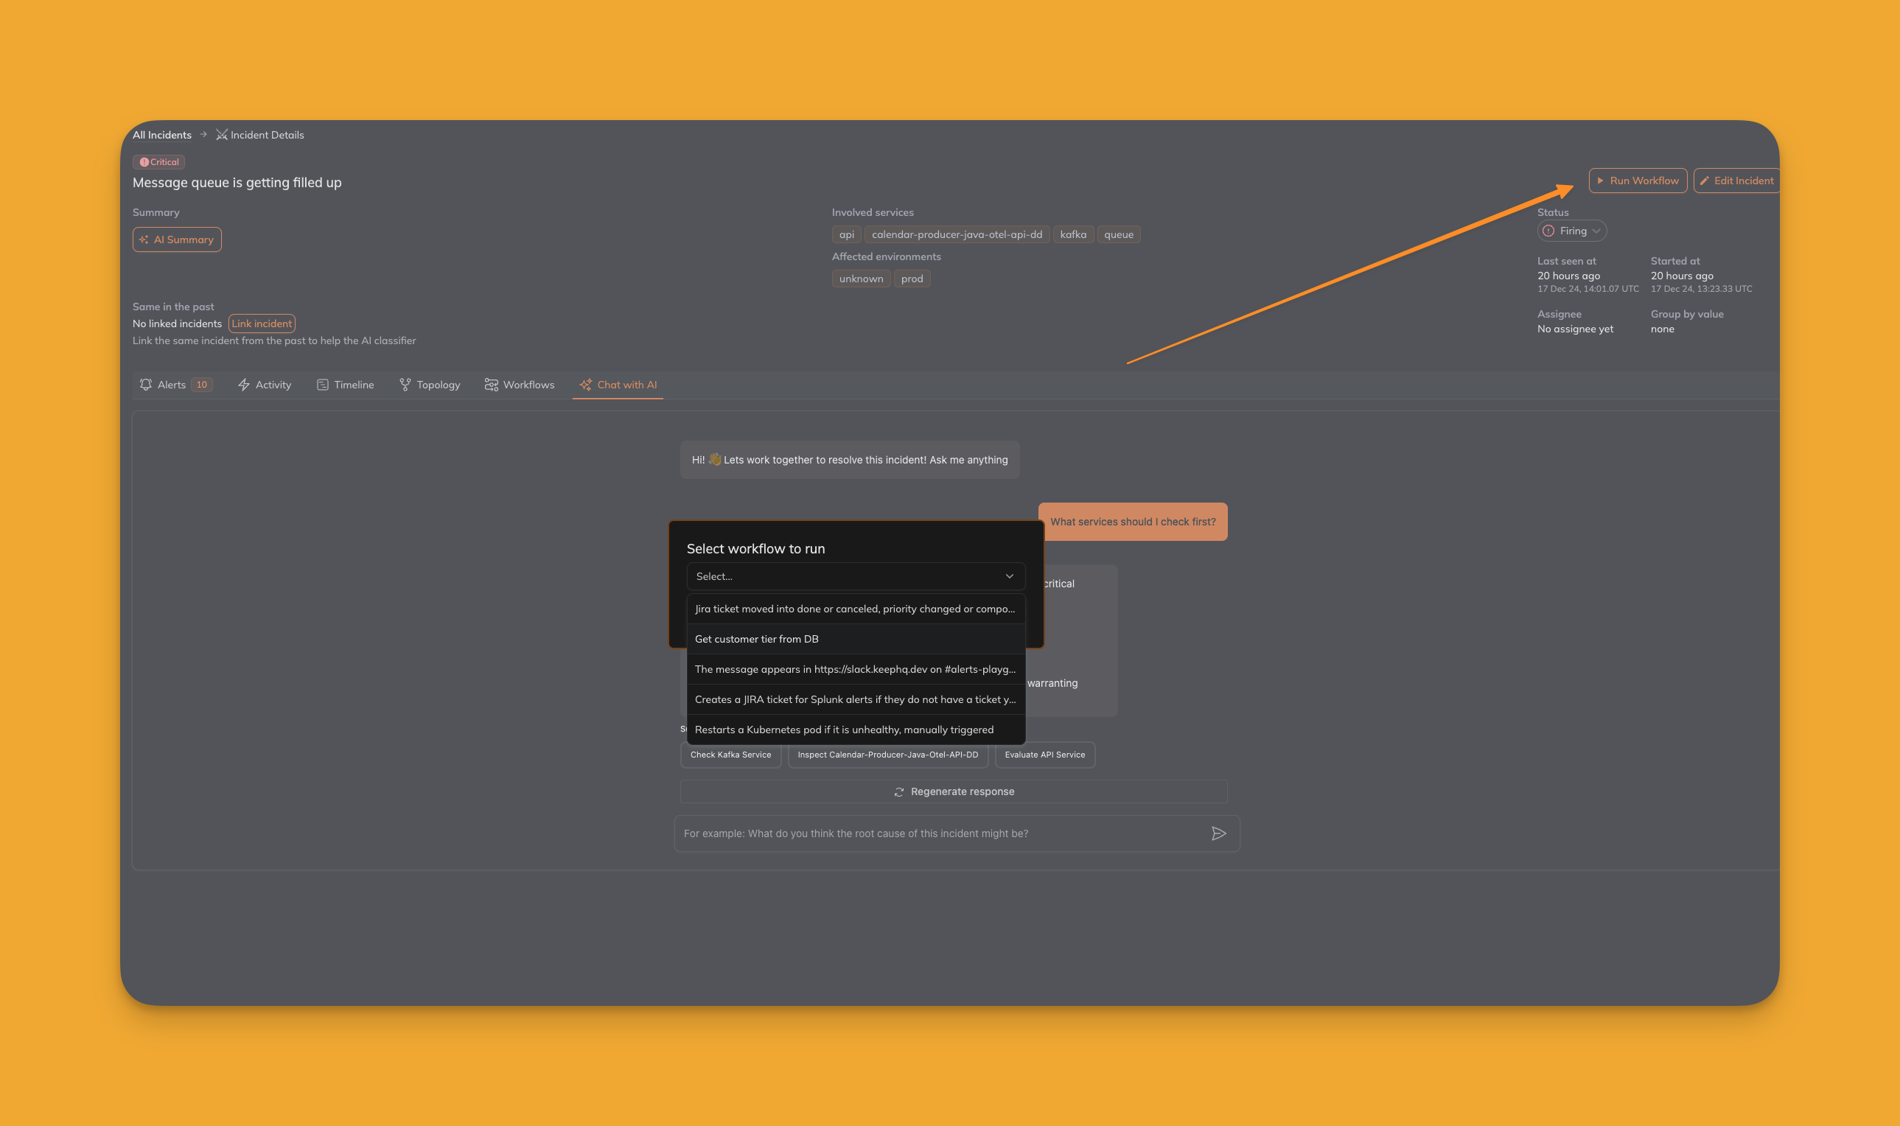Viewport: 1900px width, 1126px height.
Task: Open the Firing status dropdown
Action: [x=1571, y=231]
